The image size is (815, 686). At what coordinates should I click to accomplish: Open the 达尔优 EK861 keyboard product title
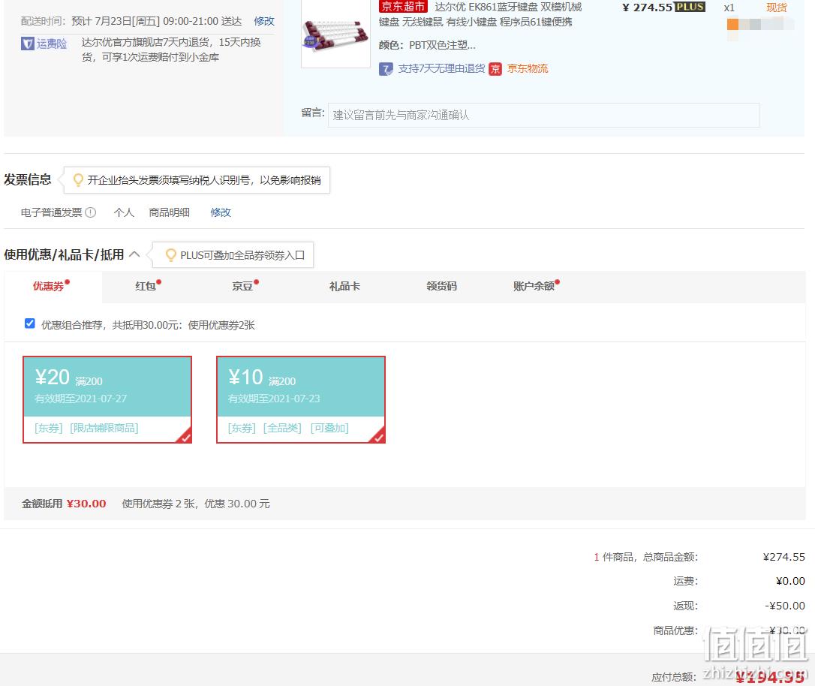point(480,14)
